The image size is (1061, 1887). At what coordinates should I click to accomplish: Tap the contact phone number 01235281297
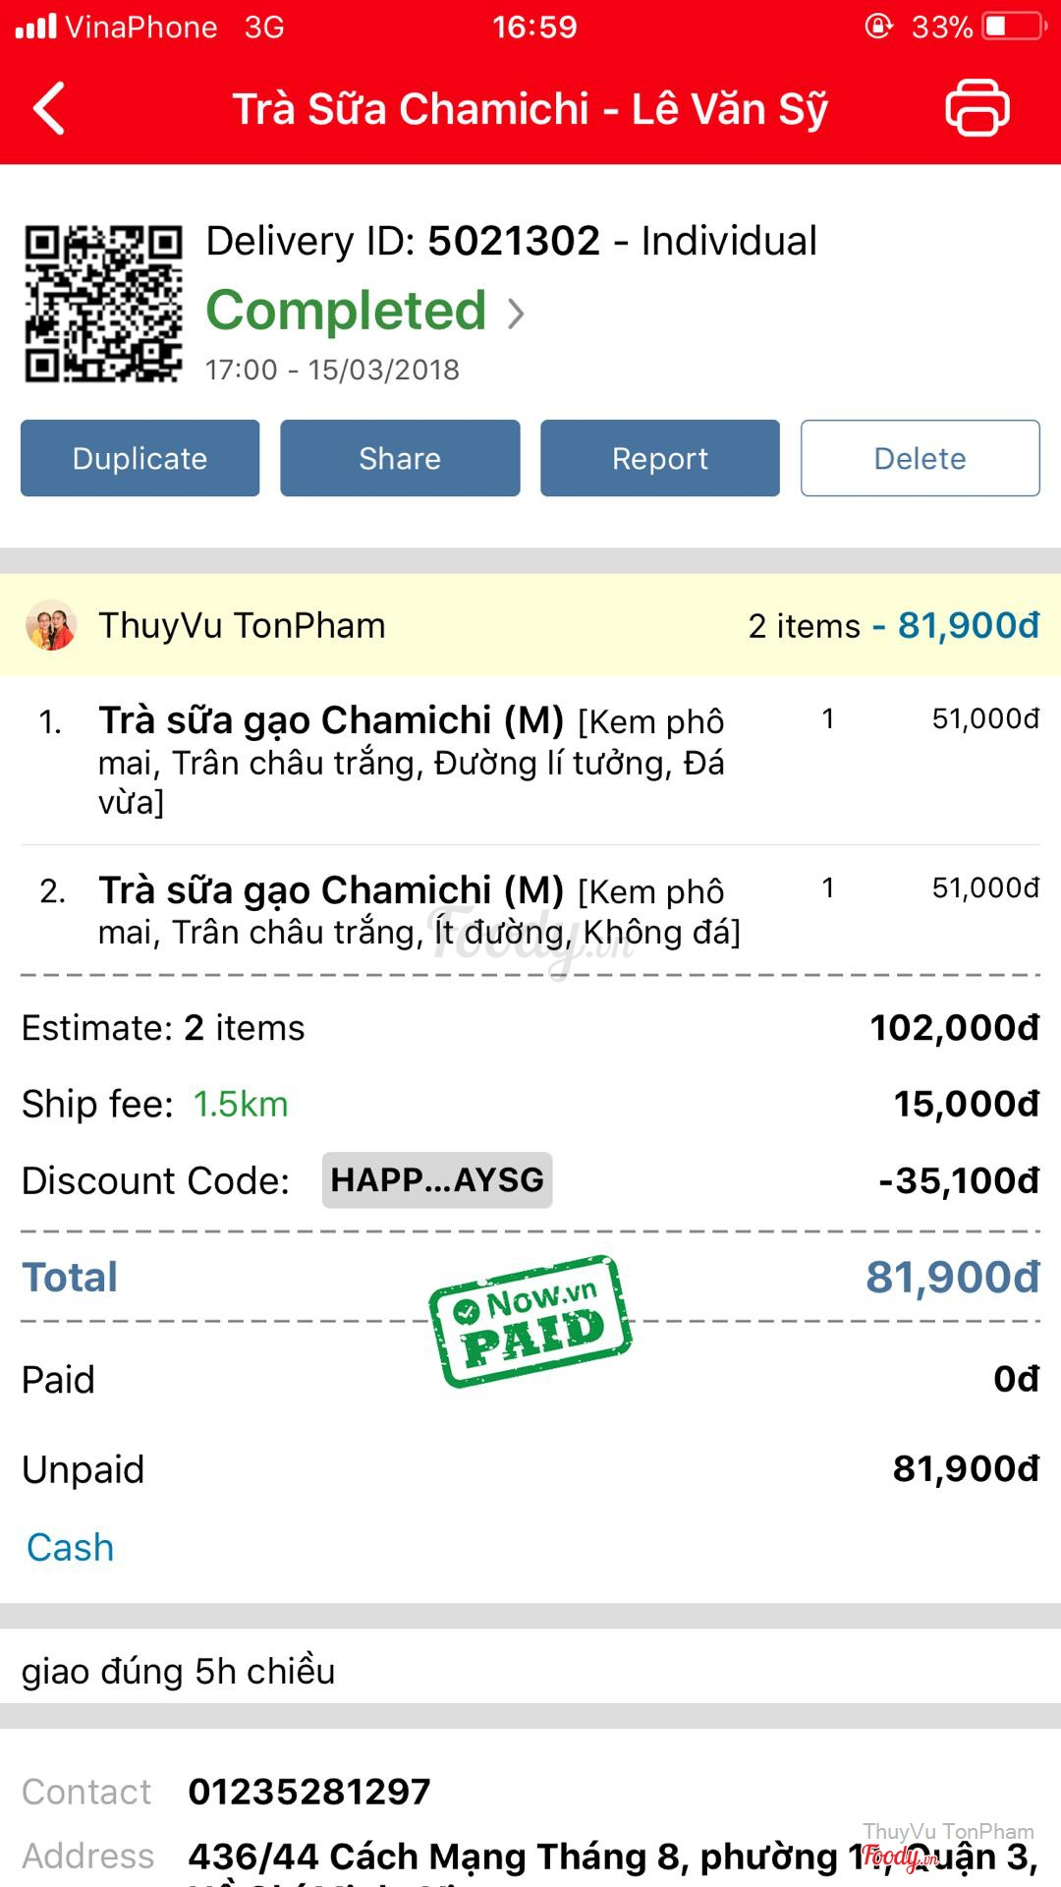click(x=309, y=1791)
